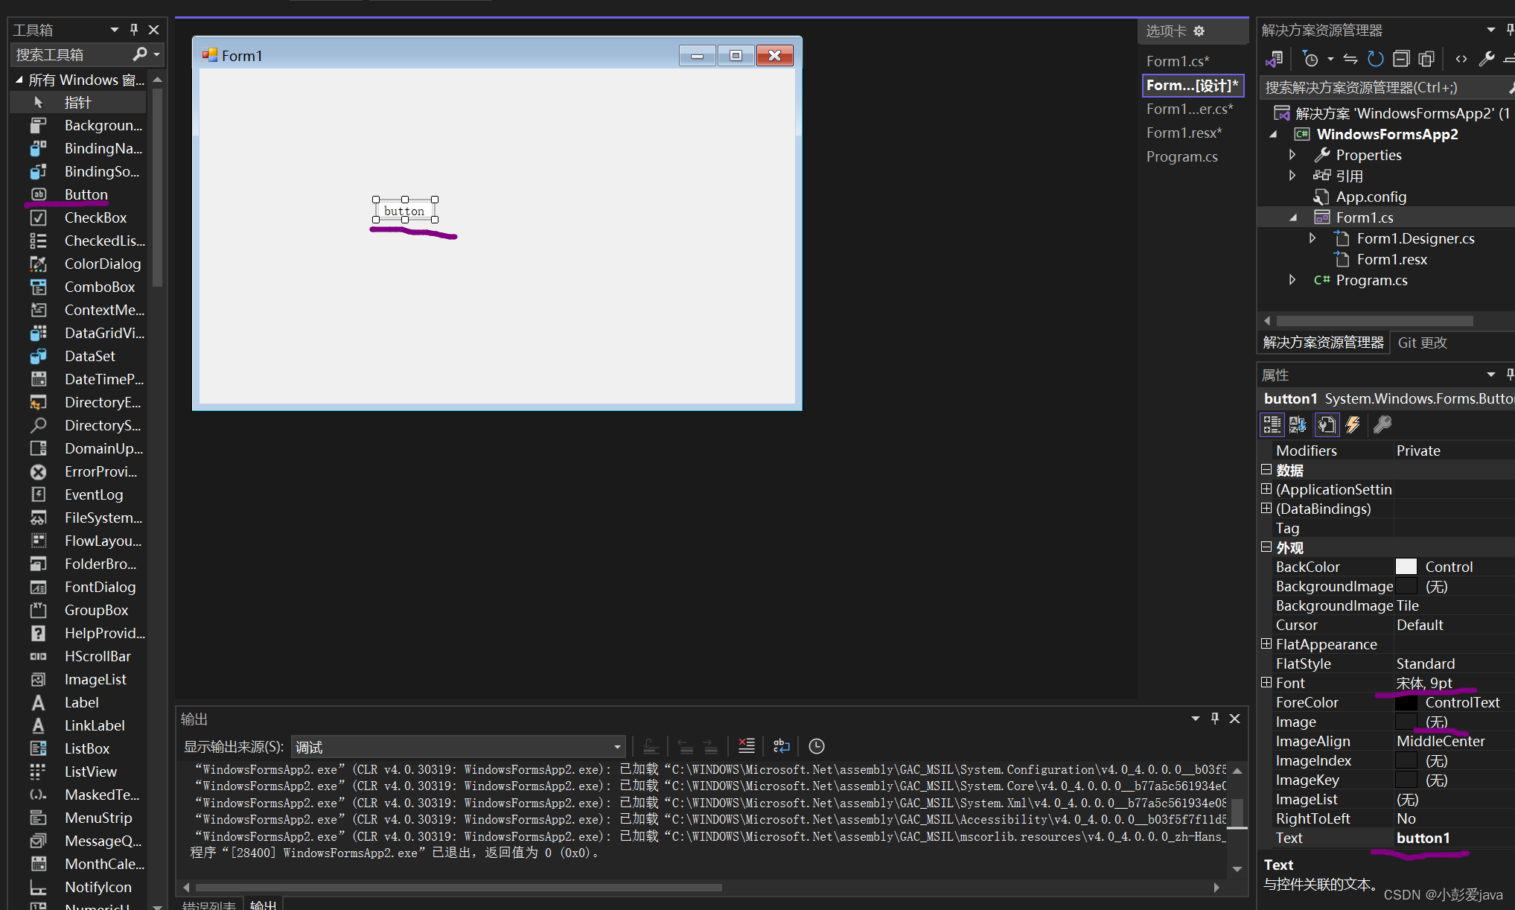Collapse all icon in Solution Explorer toolbar
This screenshot has width=1515, height=910.
[x=1401, y=59]
